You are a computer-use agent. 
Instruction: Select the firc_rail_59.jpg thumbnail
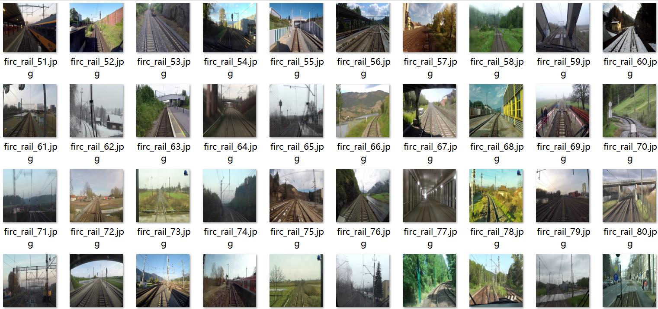(x=563, y=28)
